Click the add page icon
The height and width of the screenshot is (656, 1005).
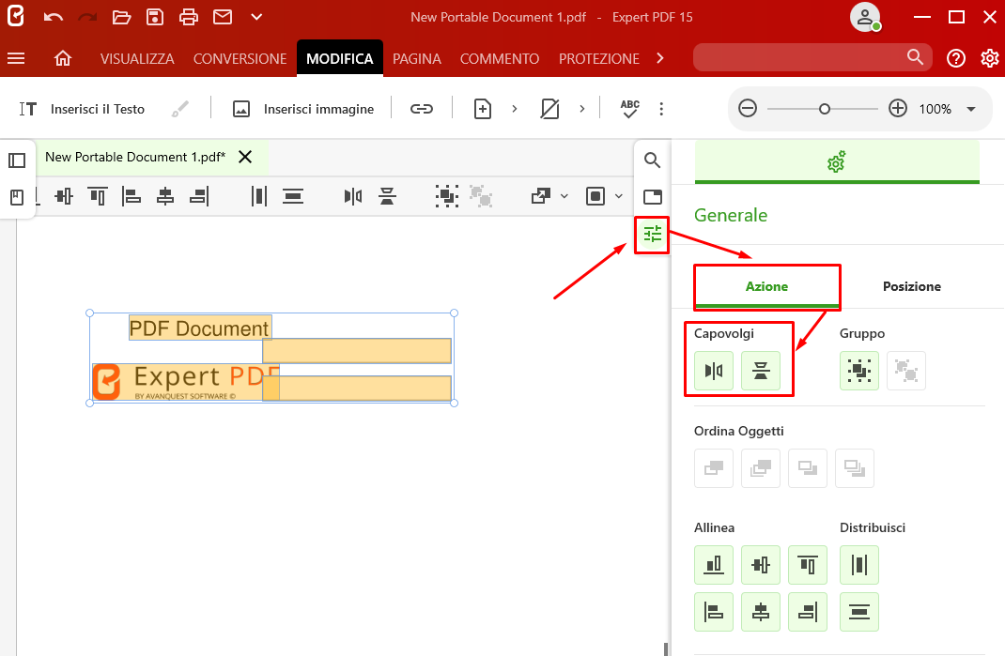point(483,109)
